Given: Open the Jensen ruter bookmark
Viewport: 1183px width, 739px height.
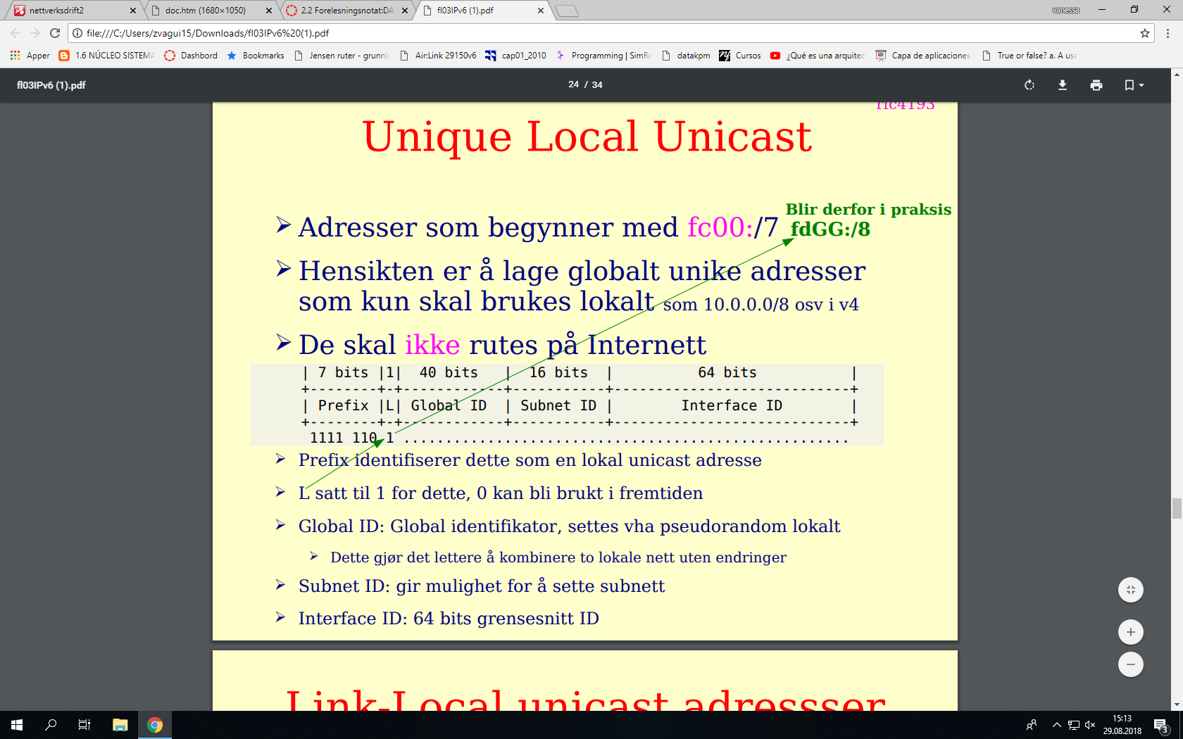Looking at the screenshot, I should [342, 56].
